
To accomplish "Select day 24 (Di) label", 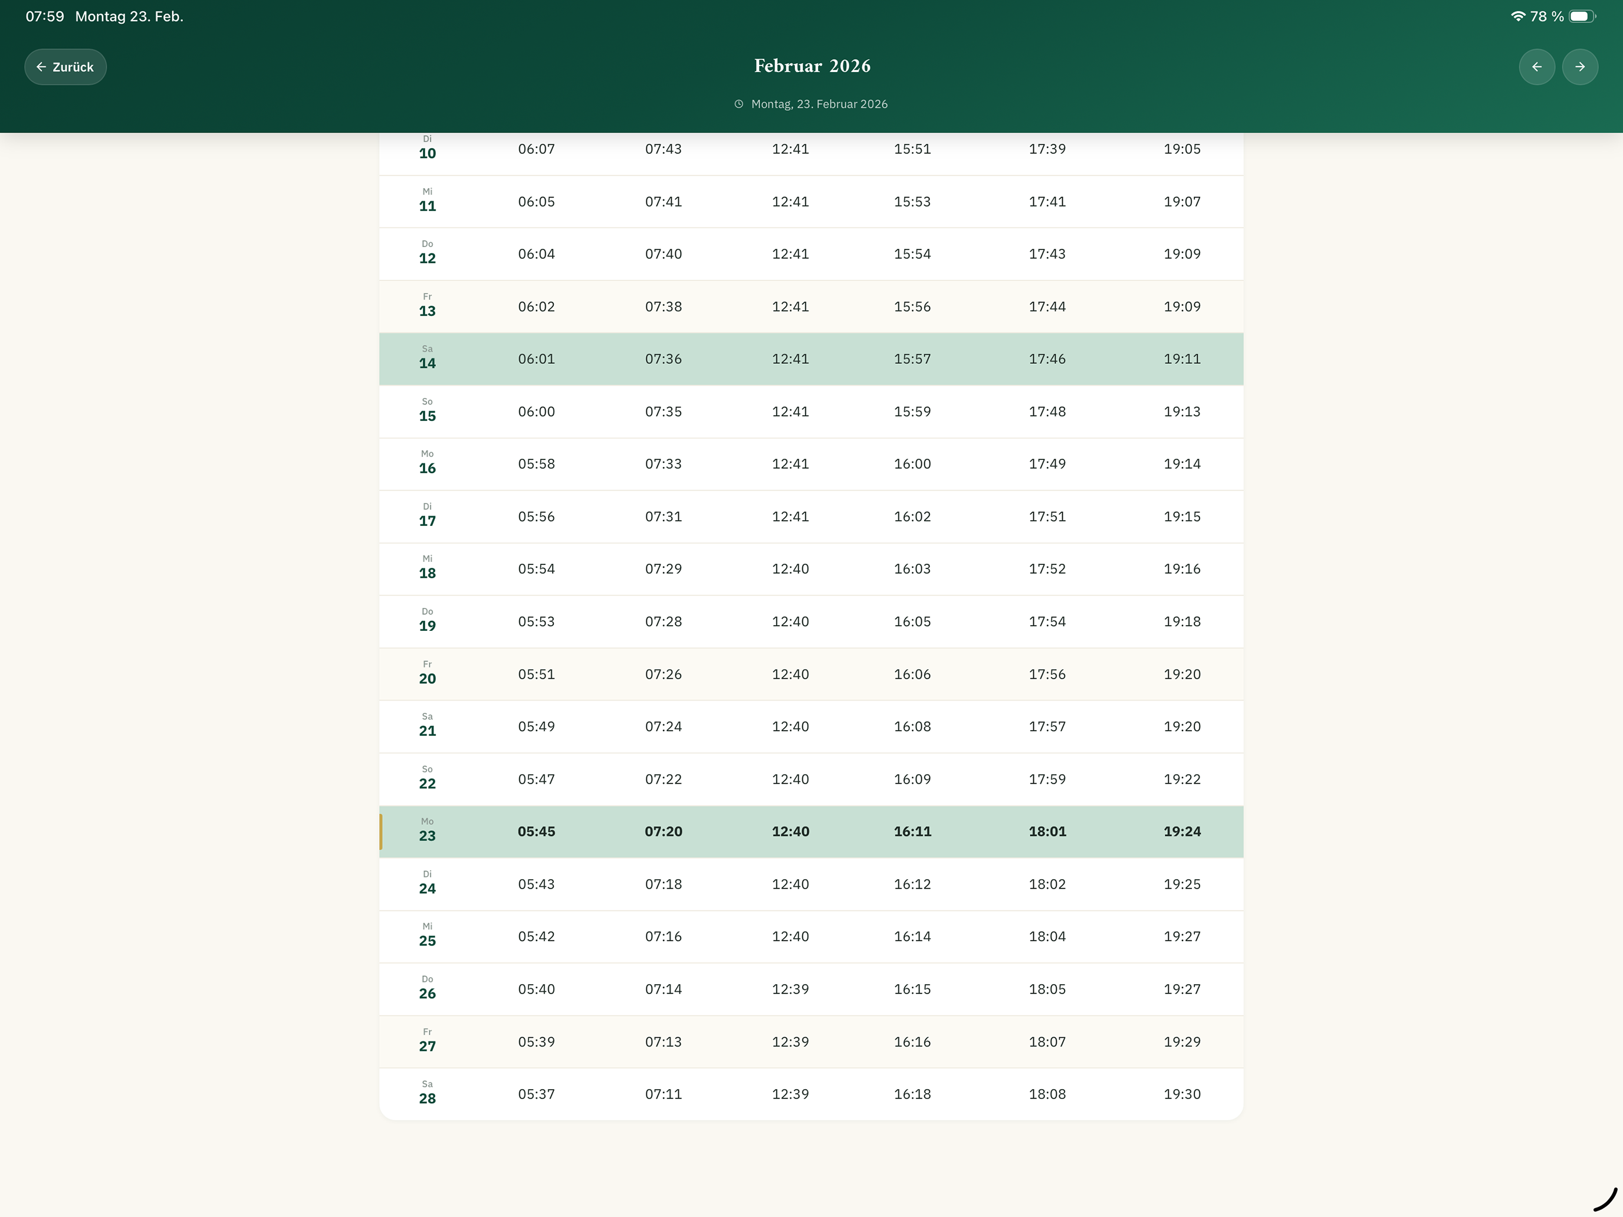I will [427, 884].
